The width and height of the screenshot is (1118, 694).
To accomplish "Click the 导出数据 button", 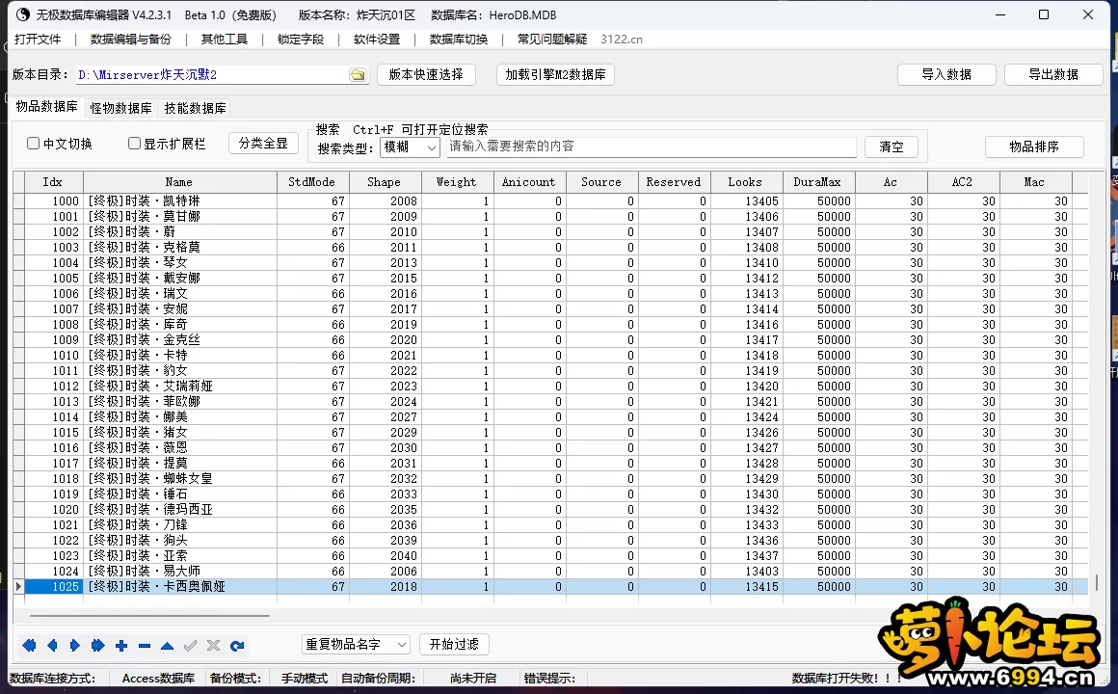I will click(1052, 74).
